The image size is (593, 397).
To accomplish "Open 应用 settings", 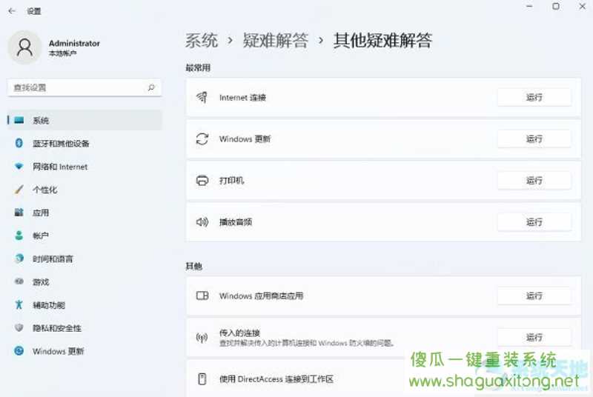I will 85,213.
